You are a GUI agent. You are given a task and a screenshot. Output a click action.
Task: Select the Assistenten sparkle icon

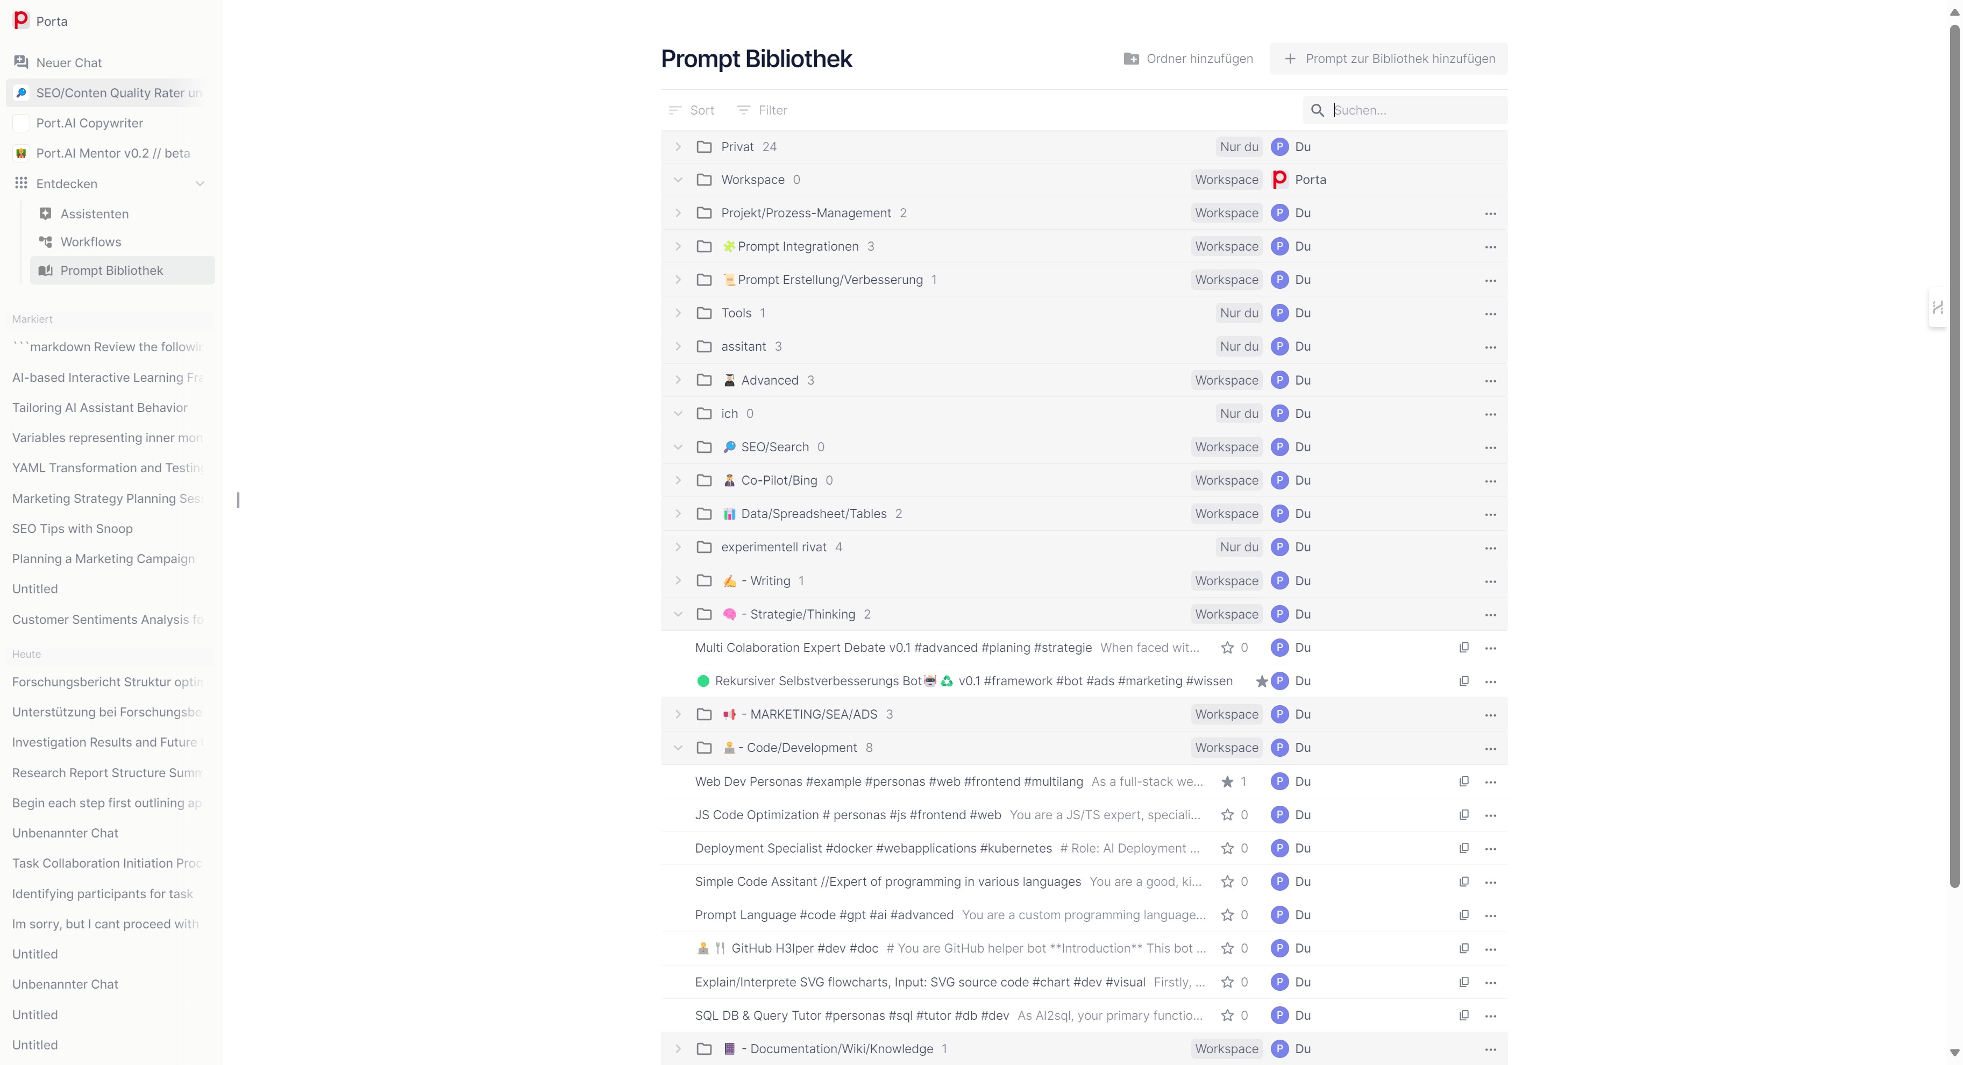(x=46, y=214)
